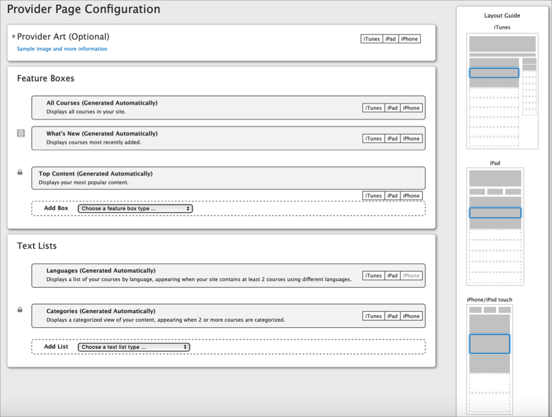Click Text Lists section heading
552x417 pixels.
point(36,246)
